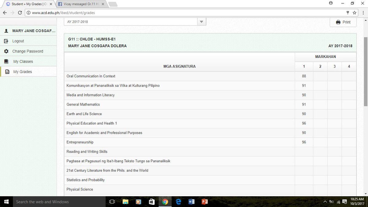The height and width of the screenshot is (207, 368).
Task: Close the Vicay messaged Gr.11 tab
Action: [x=103, y=4]
